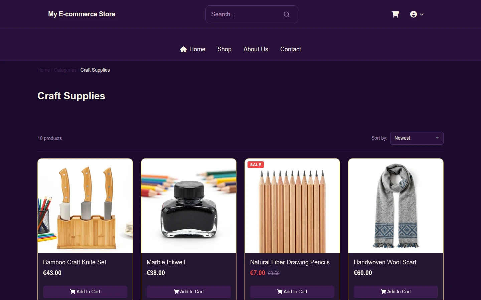This screenshot has width=481, height=300.
Task: Click the Sort by label
Action: 379,138
